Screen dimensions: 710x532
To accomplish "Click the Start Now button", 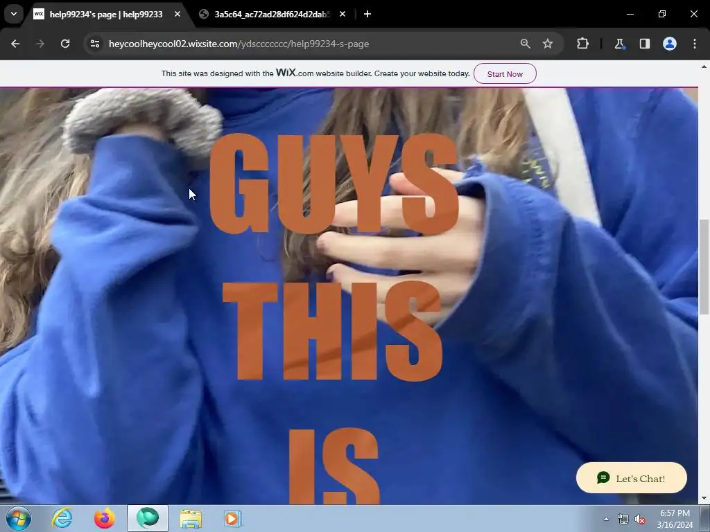I will pyautogui.click(x=505, y=73).
